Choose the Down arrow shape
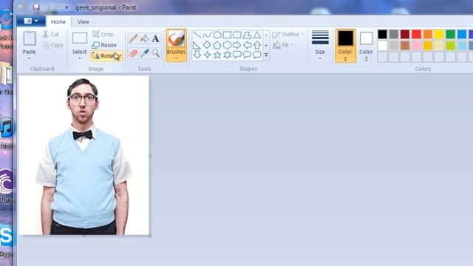Viewport: 473px width, 266px height. pos(197,55)
